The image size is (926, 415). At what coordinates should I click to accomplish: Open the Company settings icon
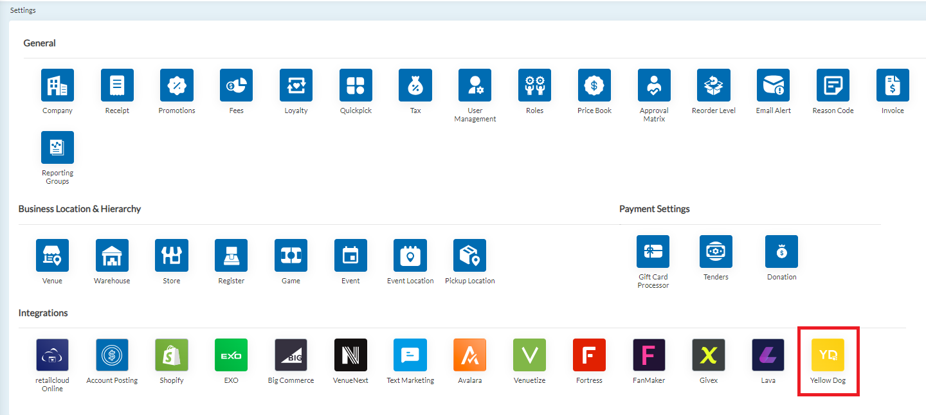tap(57, 85)
